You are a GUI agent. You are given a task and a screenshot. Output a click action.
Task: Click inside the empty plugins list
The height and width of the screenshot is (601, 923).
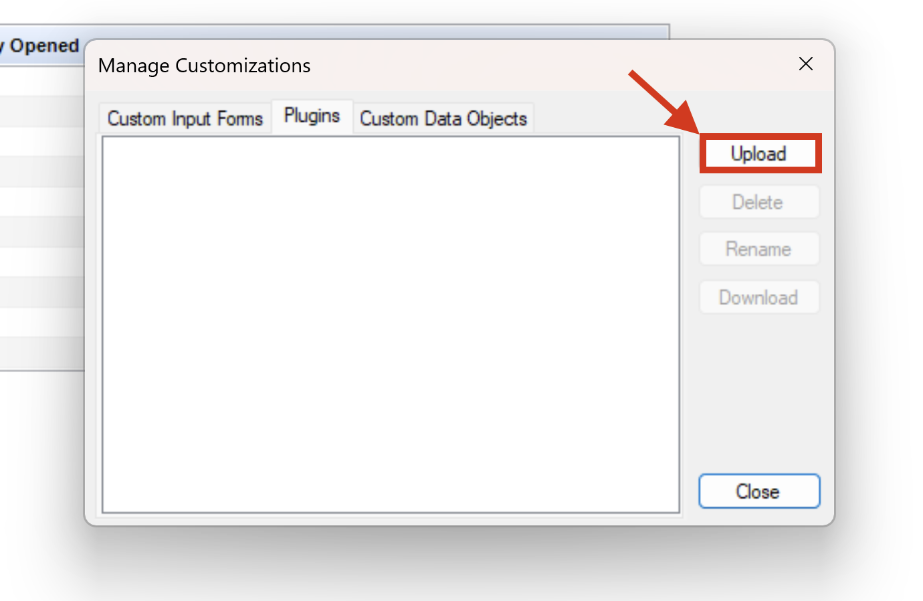pyautogui.click(x=391, y=325)
